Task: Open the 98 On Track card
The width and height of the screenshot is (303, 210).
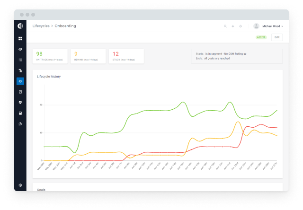Action: pyautogui.click(x=50, y=56)
